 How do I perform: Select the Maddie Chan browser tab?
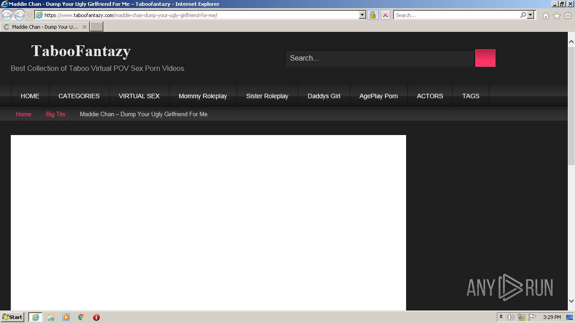[x=44, y=27]
